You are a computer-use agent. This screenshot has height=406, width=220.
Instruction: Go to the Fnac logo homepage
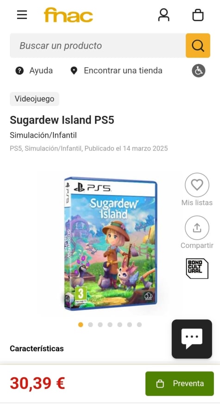[69, 15]
